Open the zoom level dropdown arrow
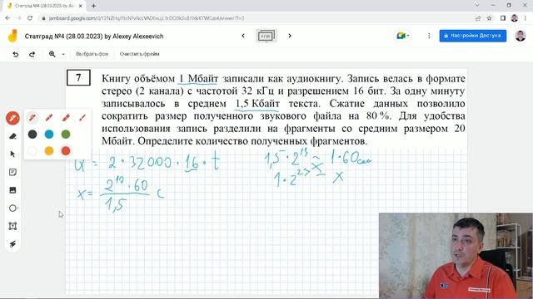533x299 pixels. (x=63, y=54)
